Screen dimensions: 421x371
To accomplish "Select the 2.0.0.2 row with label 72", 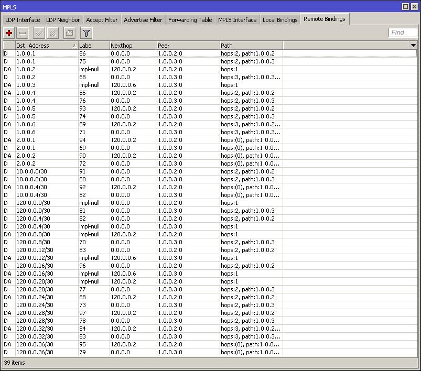I will pyautogui.click(x=210, y=163).
